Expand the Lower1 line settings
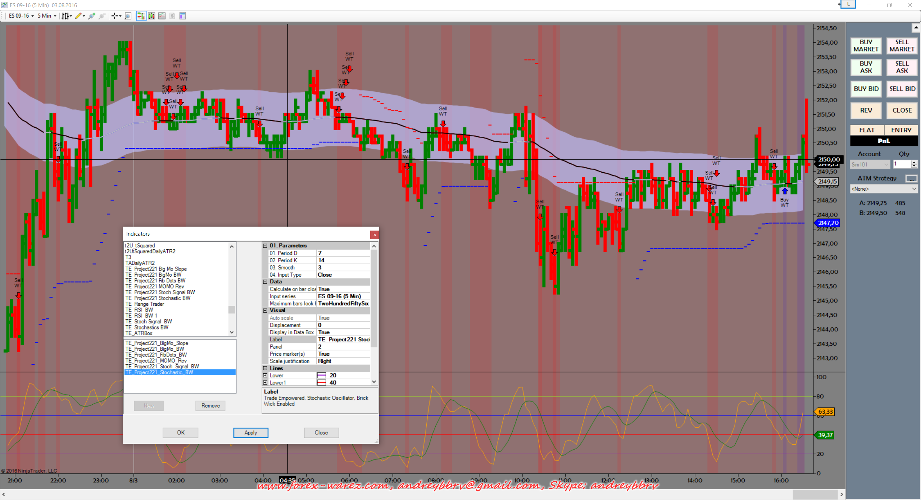The width and height of the screenshot is (921, 500). (265, 383)
